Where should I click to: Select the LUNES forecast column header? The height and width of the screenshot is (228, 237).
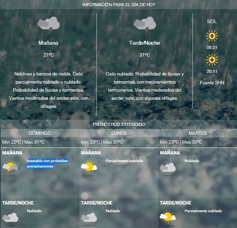(x=119, y=133)
